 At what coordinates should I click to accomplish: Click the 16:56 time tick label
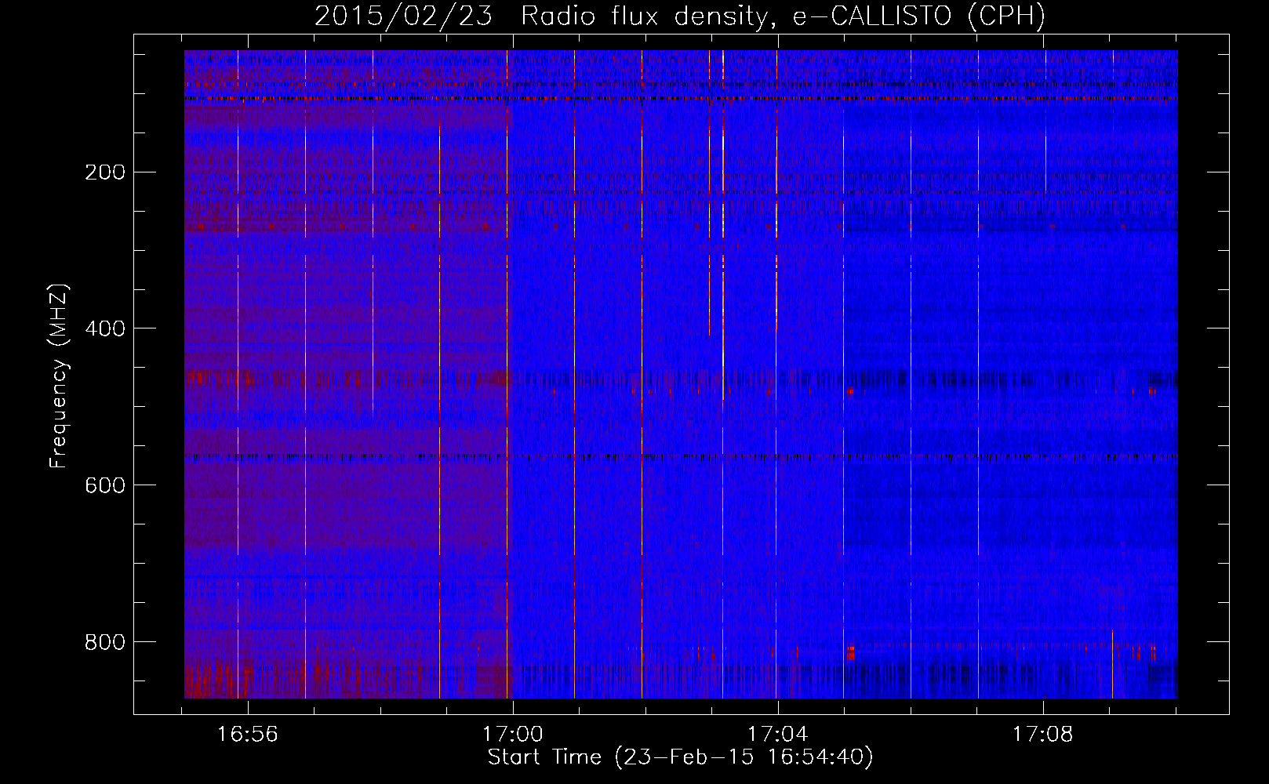pyautogui.click(x=248, y=735)
